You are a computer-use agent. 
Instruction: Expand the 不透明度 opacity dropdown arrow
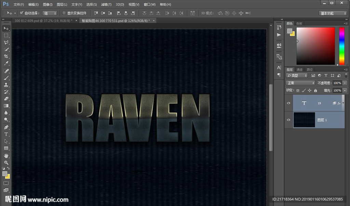345,83
